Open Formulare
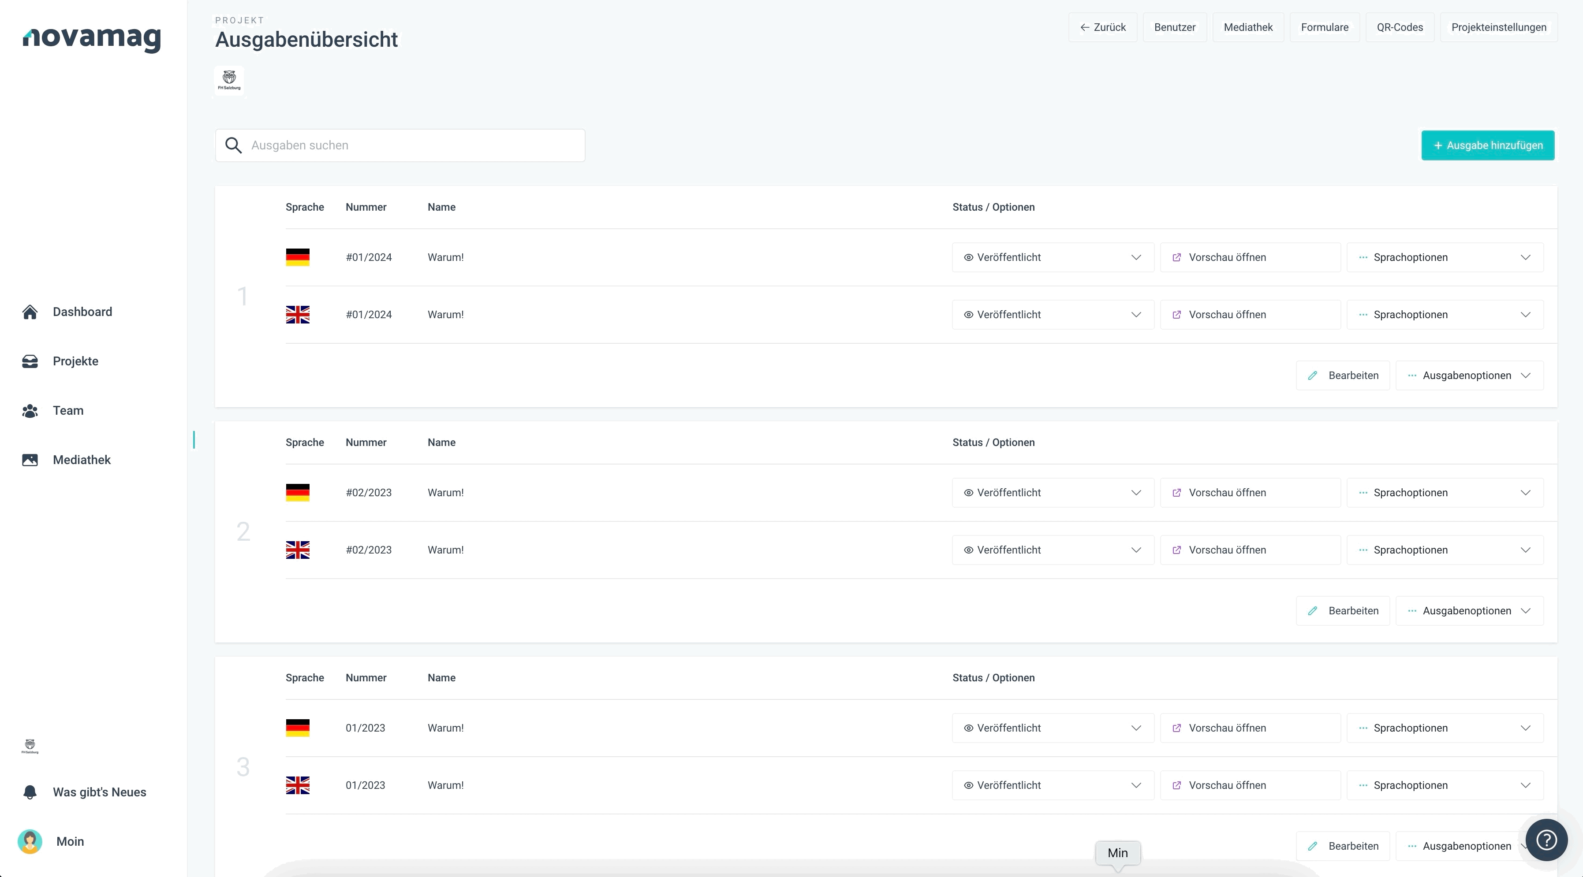This screenshot has height=877, width=1583. [1325, 27]
